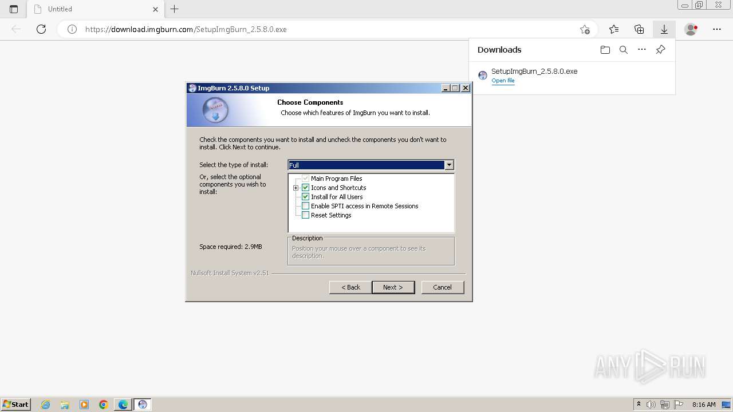
Task: Open a new browser tab
Action: [x=175, y=9]
